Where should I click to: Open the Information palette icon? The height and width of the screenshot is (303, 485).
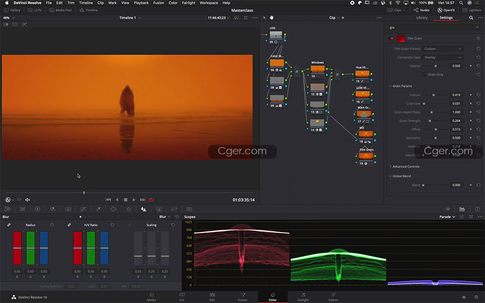coord(477,209)
